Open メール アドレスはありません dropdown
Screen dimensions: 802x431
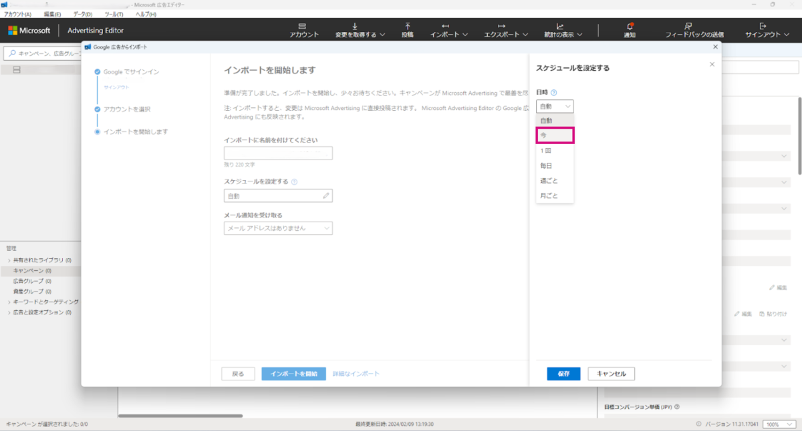coord(278,228)
